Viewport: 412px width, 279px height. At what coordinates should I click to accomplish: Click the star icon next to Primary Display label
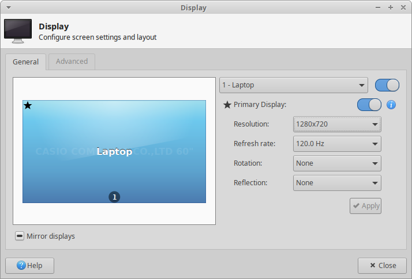coord(227,105)
